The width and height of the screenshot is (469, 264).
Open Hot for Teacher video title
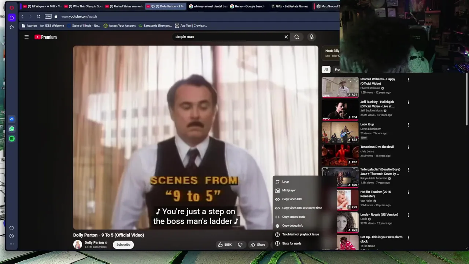click(x=376, y=194)
